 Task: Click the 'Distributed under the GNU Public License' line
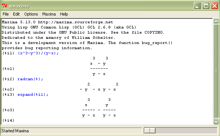pos(83,33)
